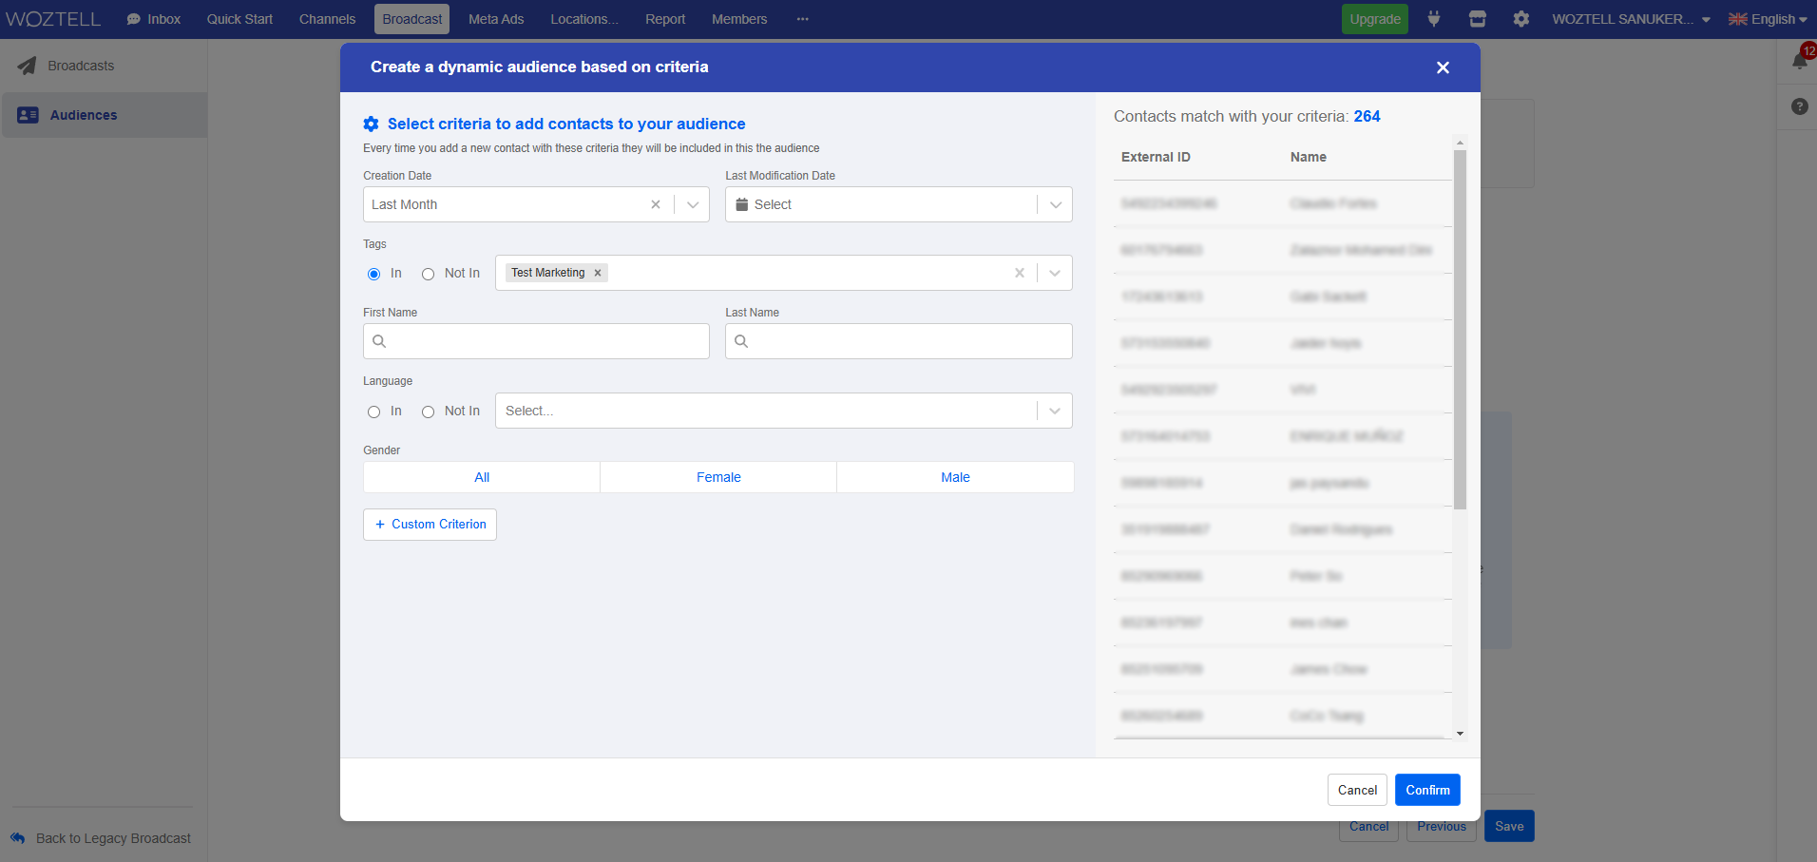Click the plug integrations icon
This screenshot has width=1817, height=862.
point(1434,19)
